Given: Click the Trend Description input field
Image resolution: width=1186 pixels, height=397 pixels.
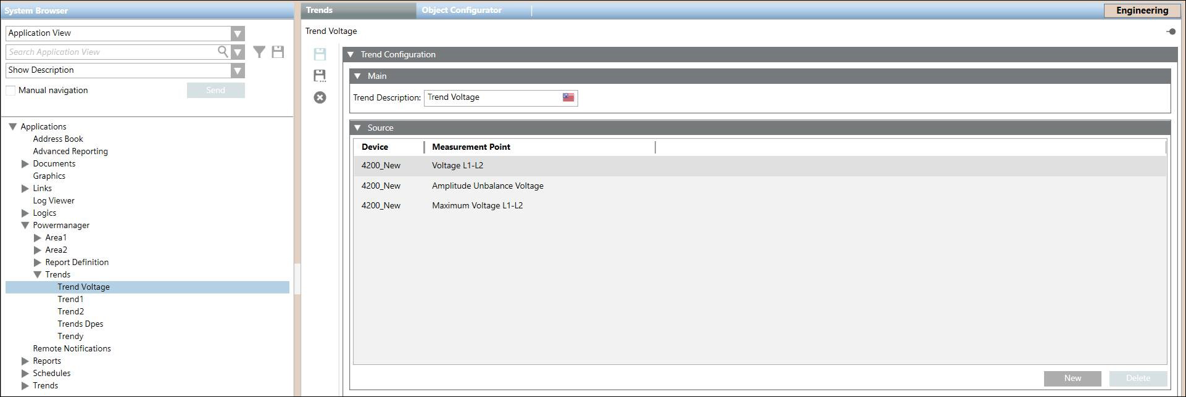Looking at the screenshot, I should coord(492,97).
